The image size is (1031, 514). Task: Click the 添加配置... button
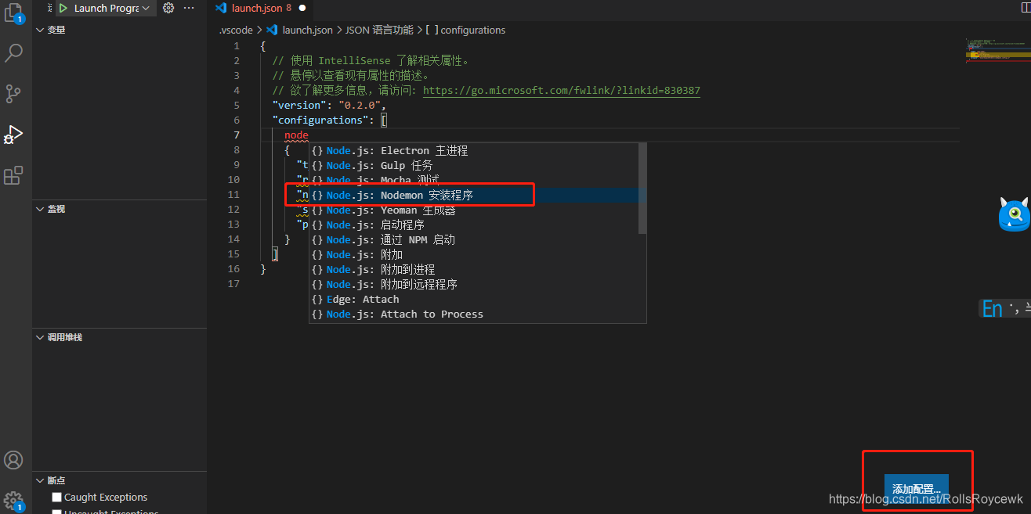(x=916, y=488)
